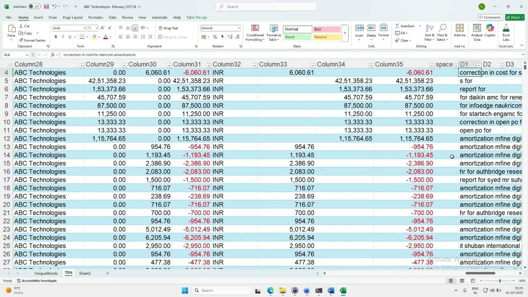Toggle Align Left
This screenshot has height=297, width=528.
[x=120, y=37]
